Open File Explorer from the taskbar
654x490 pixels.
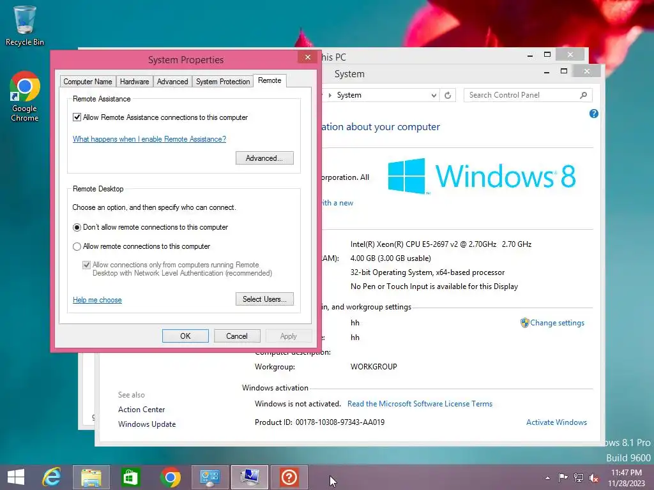(x=91, y=477)
